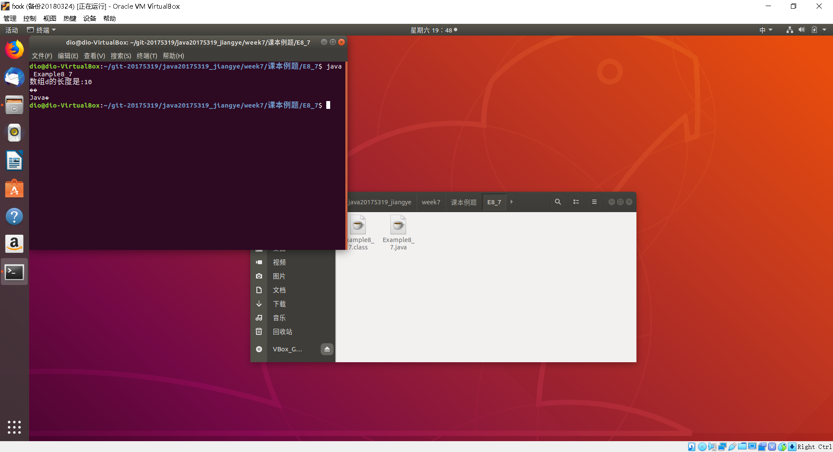Open Ubuntu Software center icon
This screenshot has height=452, width=833.
tap(14, 188)
